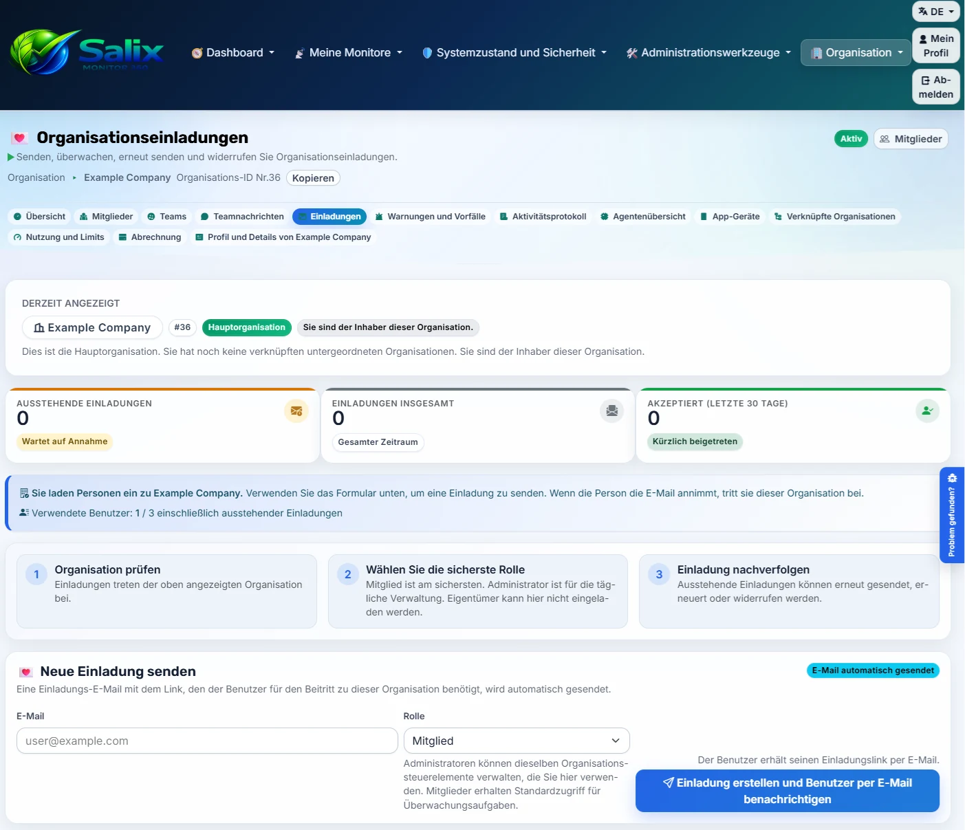Switch to the Übersicht tab
The height and width of the screenshot is (830, 965).
[39, 217]
